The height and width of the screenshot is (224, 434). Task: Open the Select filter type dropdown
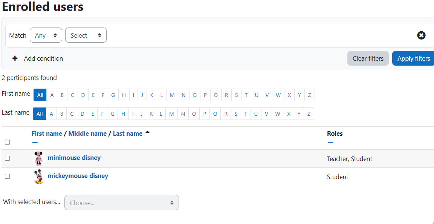click(x=86, y=35)
